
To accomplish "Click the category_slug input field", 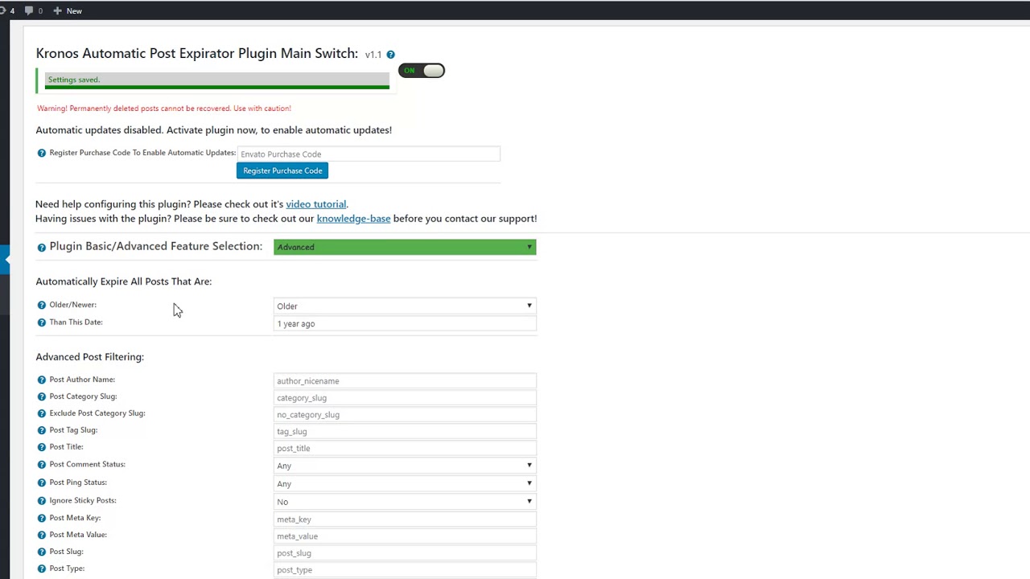I will coord(405,398).
